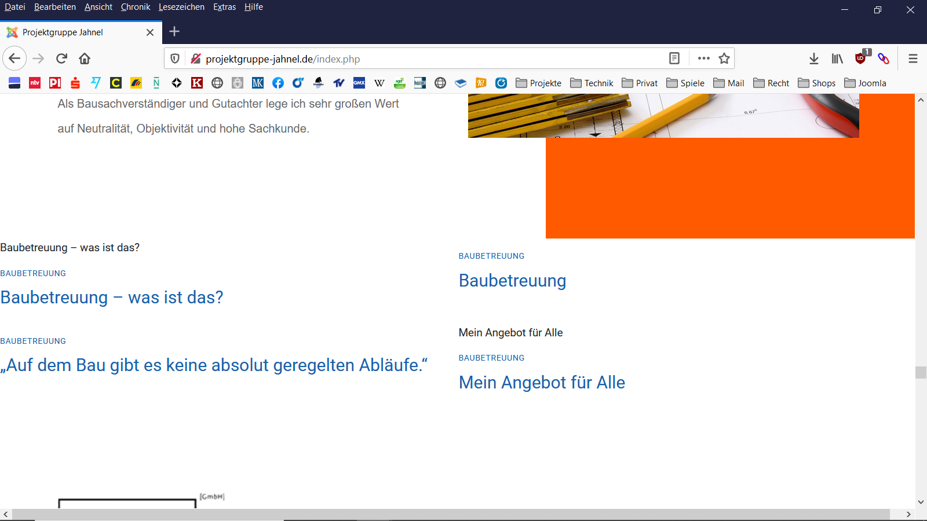Viewport: 927px width, 521px height.
Task: Open tracking protection shield info
Action: 175,58
